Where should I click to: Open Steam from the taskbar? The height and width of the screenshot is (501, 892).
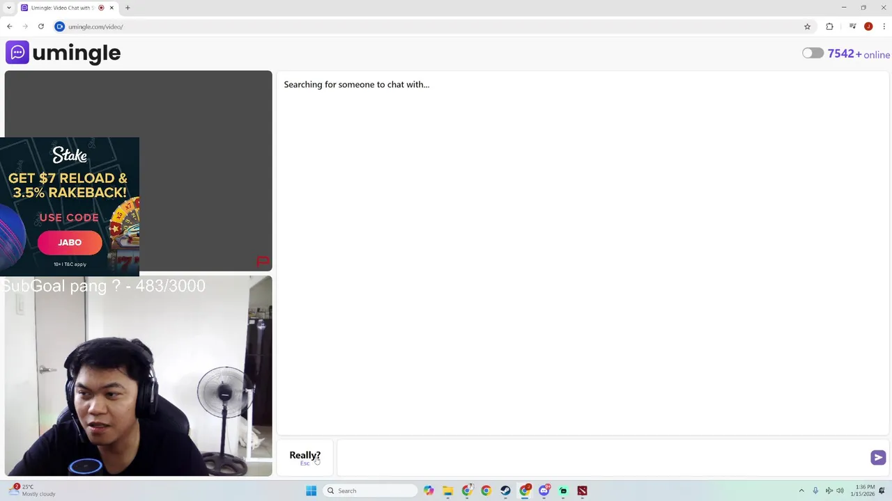pyautogui.click(x=505, y=491)
